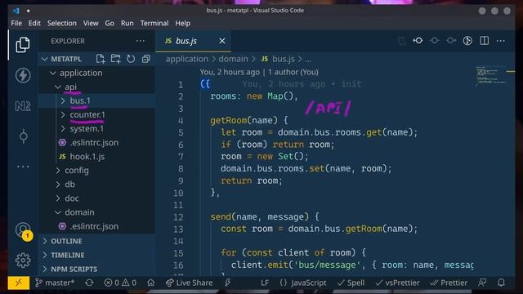Image resolution: width=523 pixels, height=294 pixels.
Task: Show additional views with activity bar ellipsis
Action: coord(23,167)
